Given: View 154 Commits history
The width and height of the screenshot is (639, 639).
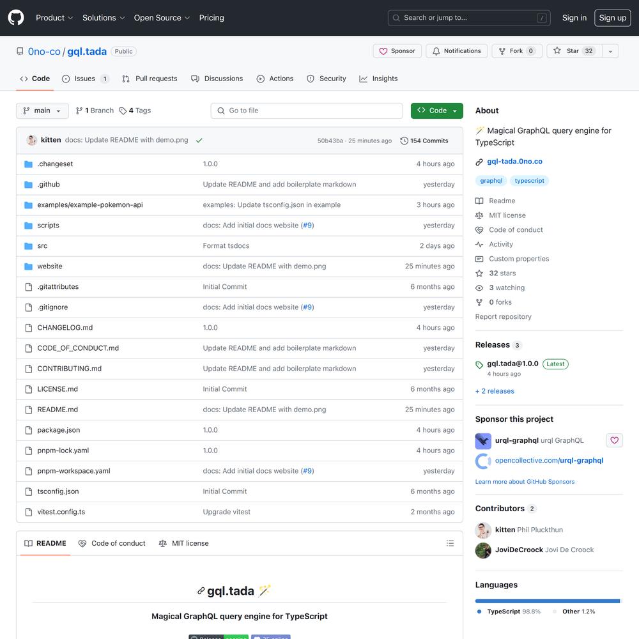Looking at the screenshot, I should pyautogui.click(x=424, y=141).
